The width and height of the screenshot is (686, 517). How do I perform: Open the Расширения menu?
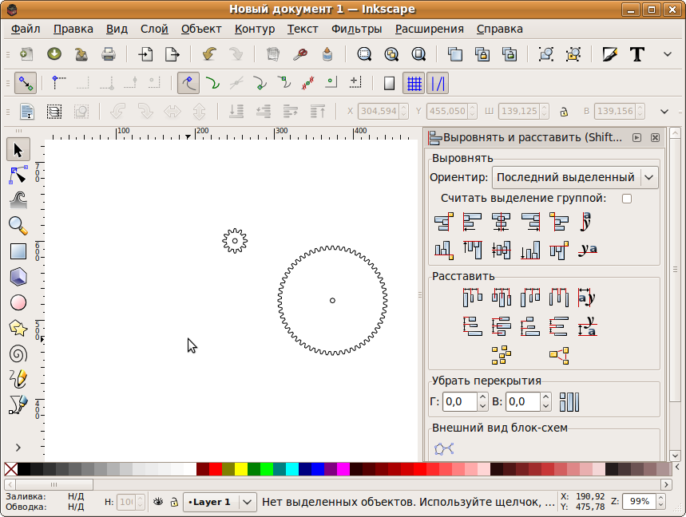pyautogui.click(x=429, y=29)
